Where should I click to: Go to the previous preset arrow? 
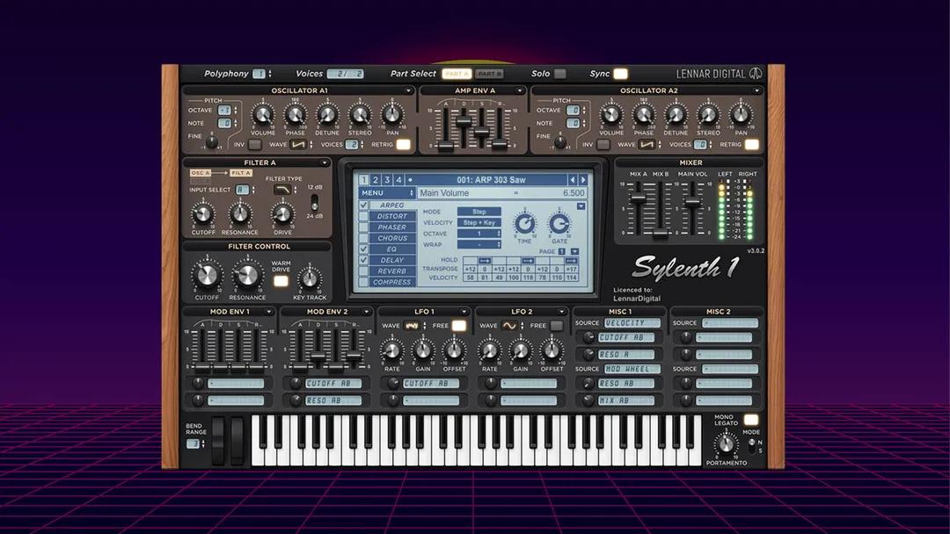coord(572,180)
